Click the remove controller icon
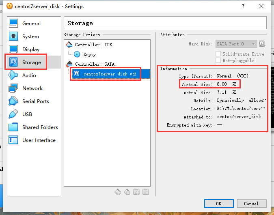274x215 pixels. [x=127, y=192]
